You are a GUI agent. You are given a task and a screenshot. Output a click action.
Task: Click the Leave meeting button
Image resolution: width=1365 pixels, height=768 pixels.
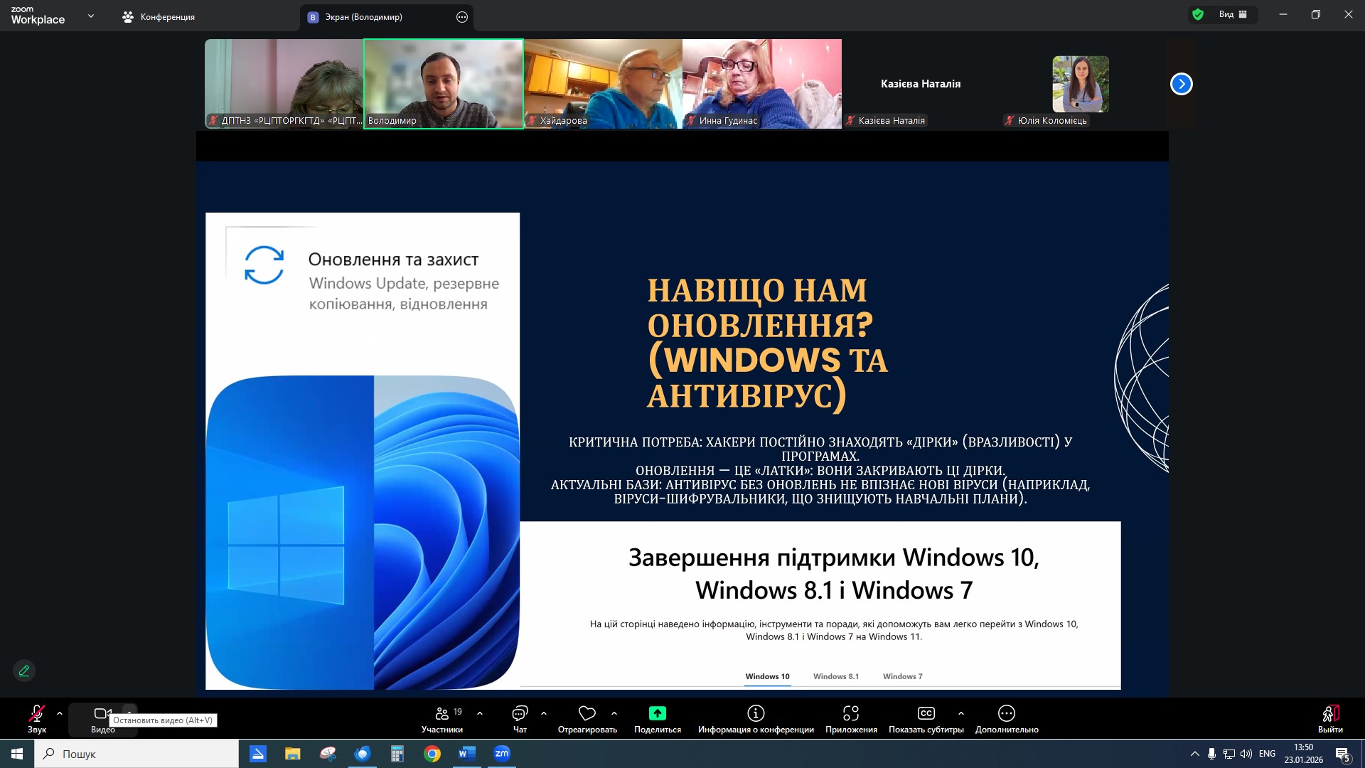tap(1329, 715)
